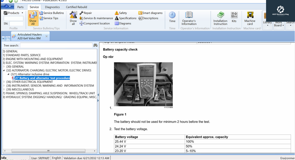Viewport: 295px width, 160px height.
Task: Select 27 Battery and alternator test procedure
Action: click(x=42, y=78)
